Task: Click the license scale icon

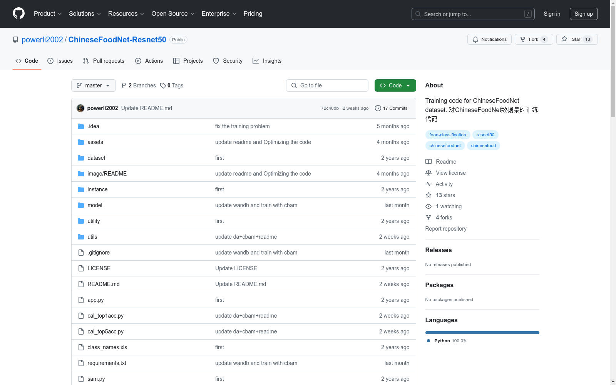Action: coord(429,173)
